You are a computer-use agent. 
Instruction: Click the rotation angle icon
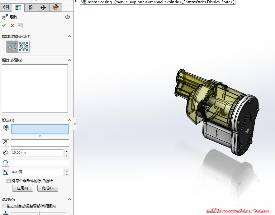pyautogui.click(x=6, y=172)
